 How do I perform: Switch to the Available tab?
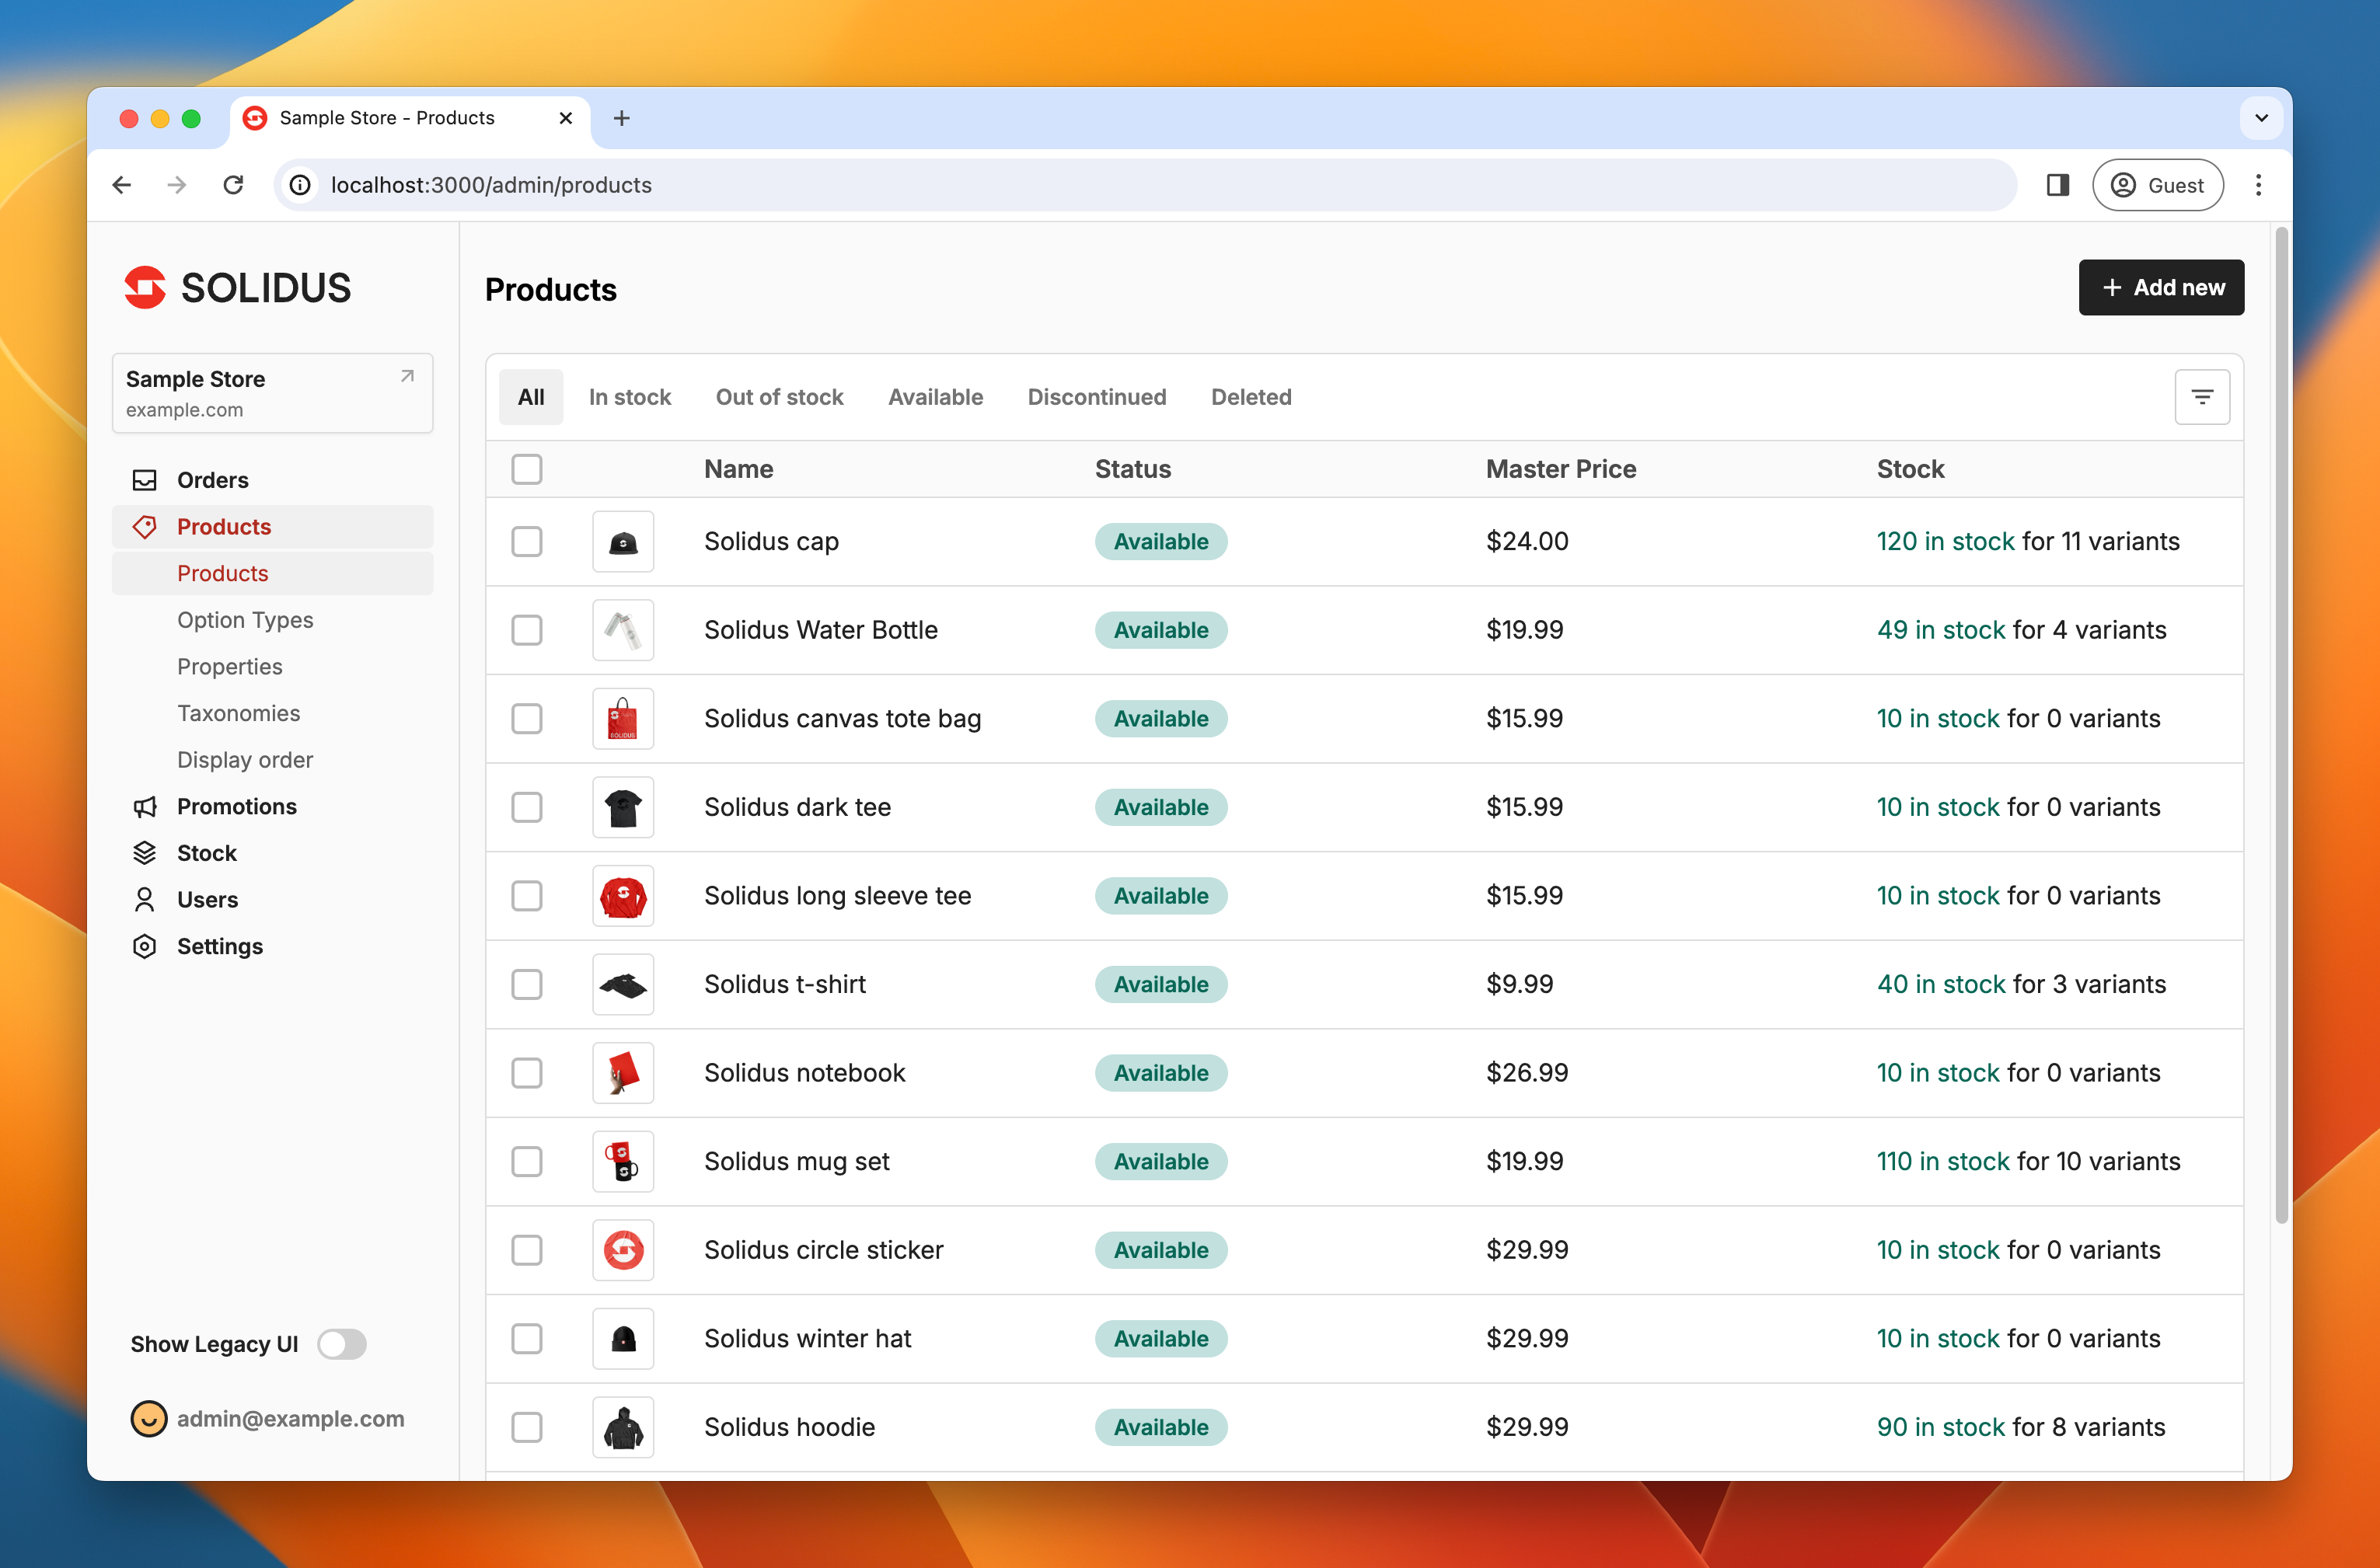point(935,397)
